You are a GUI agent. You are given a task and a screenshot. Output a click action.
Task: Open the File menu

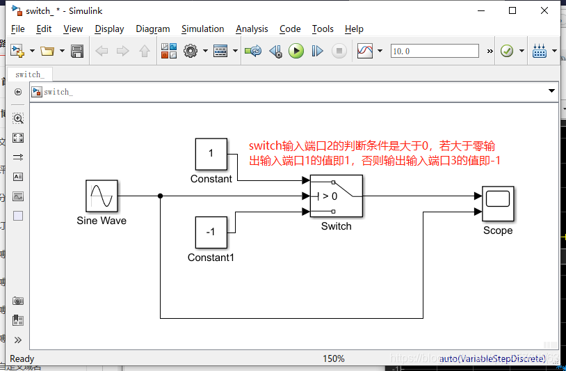click(17, 29)
